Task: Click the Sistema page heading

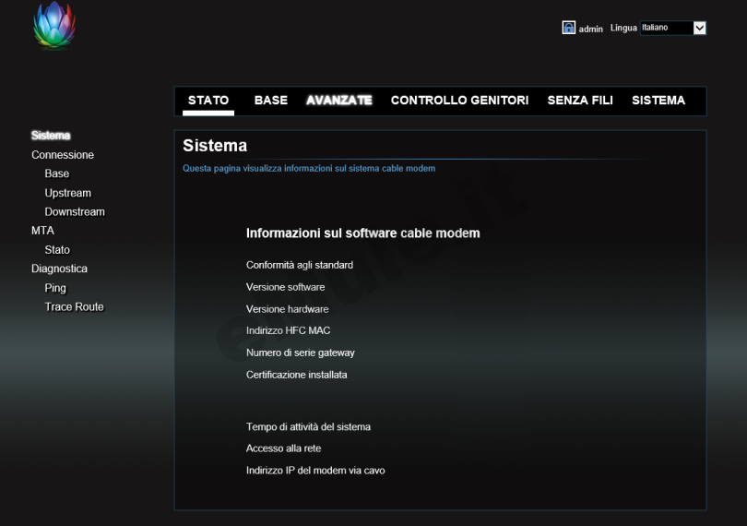Action: pos(215,146)
